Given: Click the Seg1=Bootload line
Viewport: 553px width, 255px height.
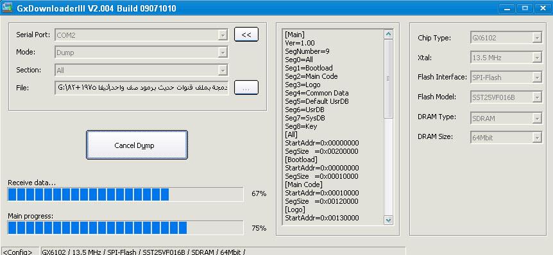Looking at the screenshot, I should (x=309, y=68).
